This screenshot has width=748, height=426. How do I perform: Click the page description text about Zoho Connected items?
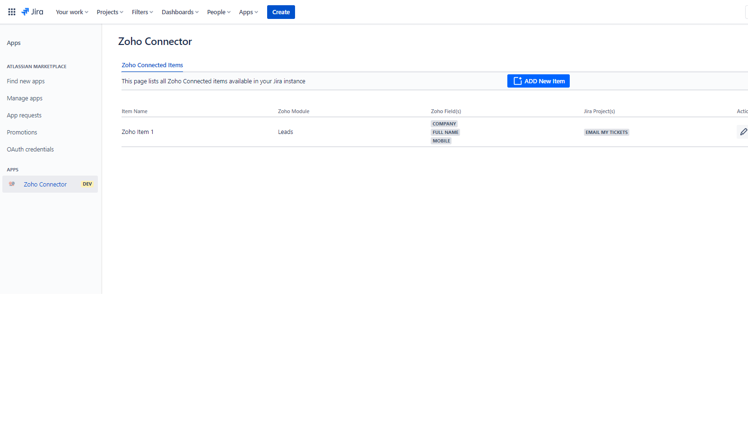213,81
